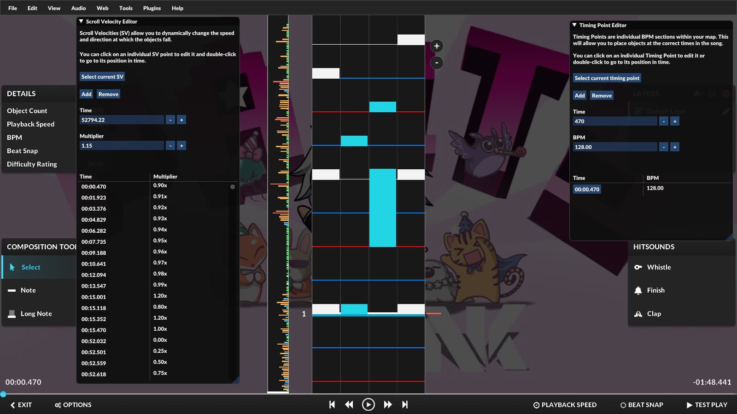Add a new timing point
The width and height of the screenshot is (737, 414).
(579, 96)
